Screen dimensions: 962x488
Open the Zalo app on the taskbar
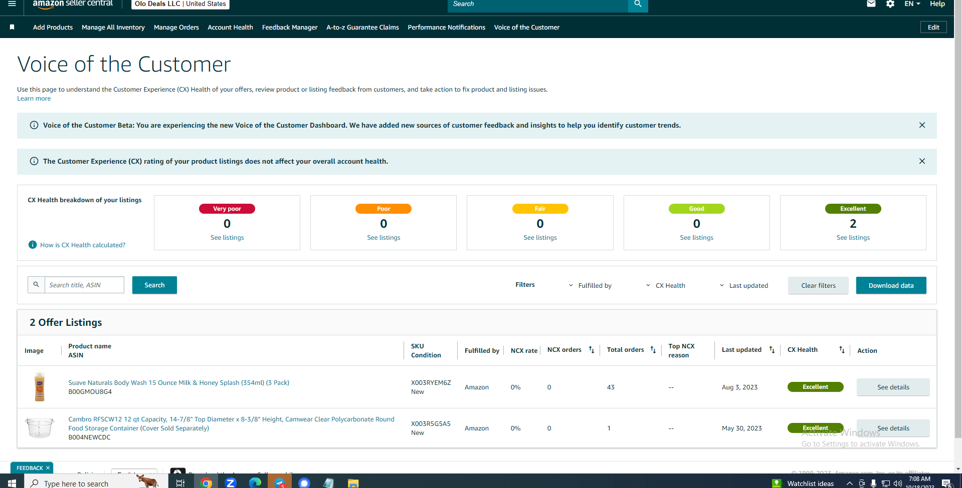231,483
